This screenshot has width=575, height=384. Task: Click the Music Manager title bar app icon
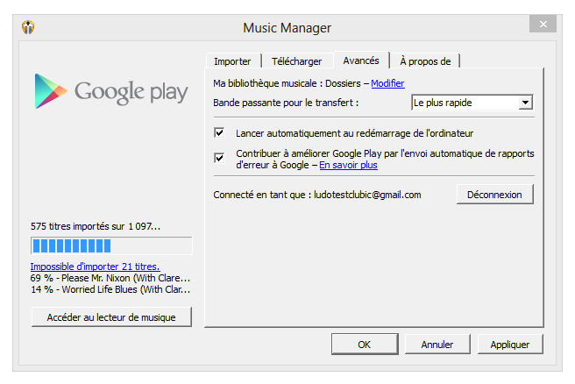[x=28, y=27]
